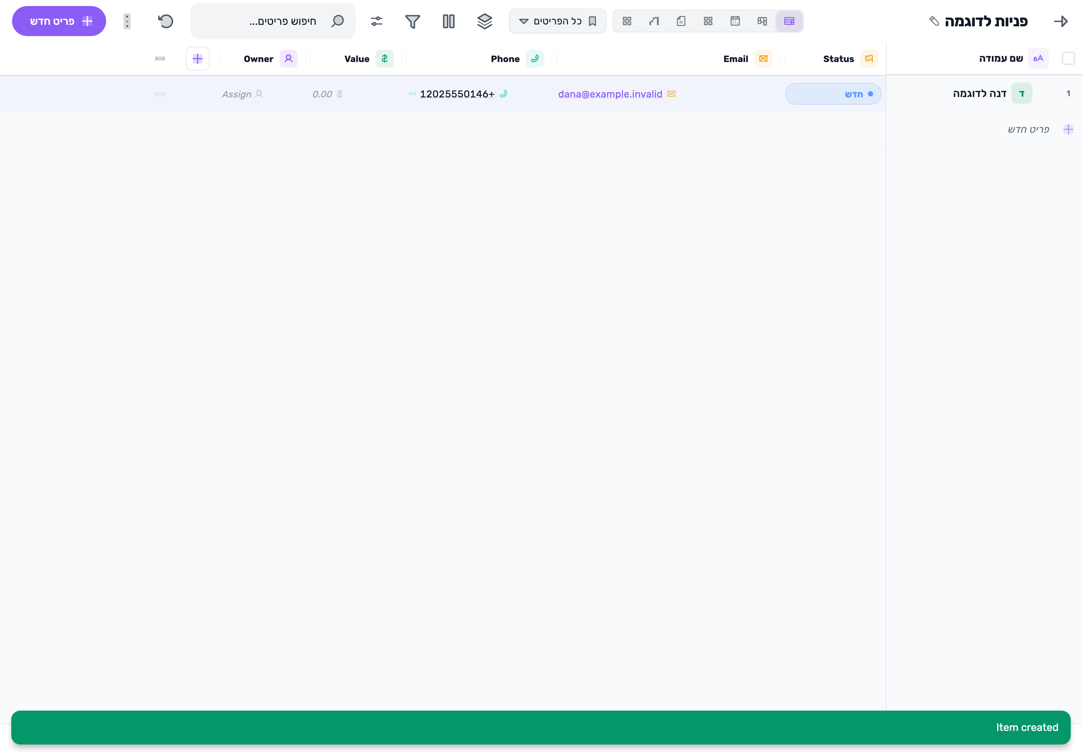Switch to the chart steps view toggle
This screenshot has width=1082, height=752.
tap(654, 21)
